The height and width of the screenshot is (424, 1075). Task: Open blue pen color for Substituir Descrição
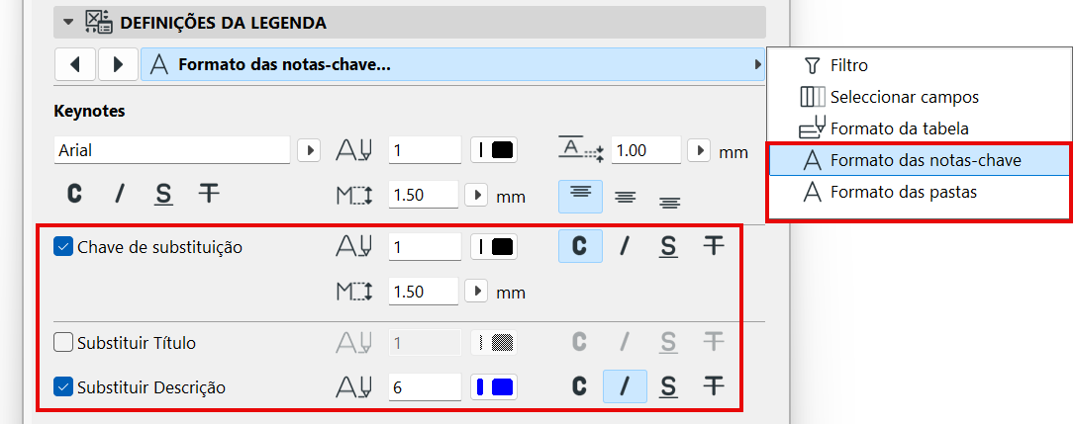point(495,387)
